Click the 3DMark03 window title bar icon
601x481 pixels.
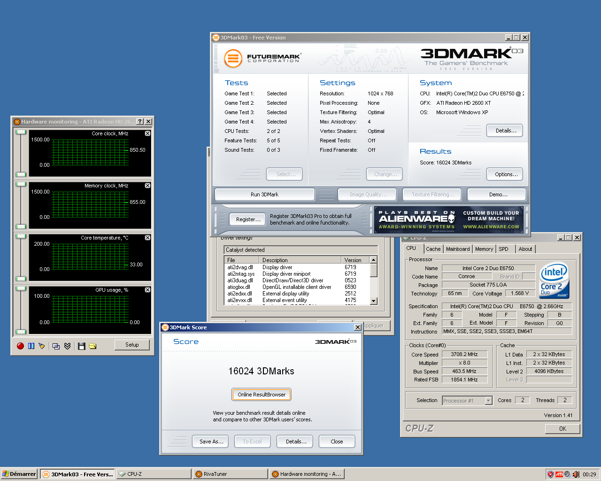click(216, 38)
